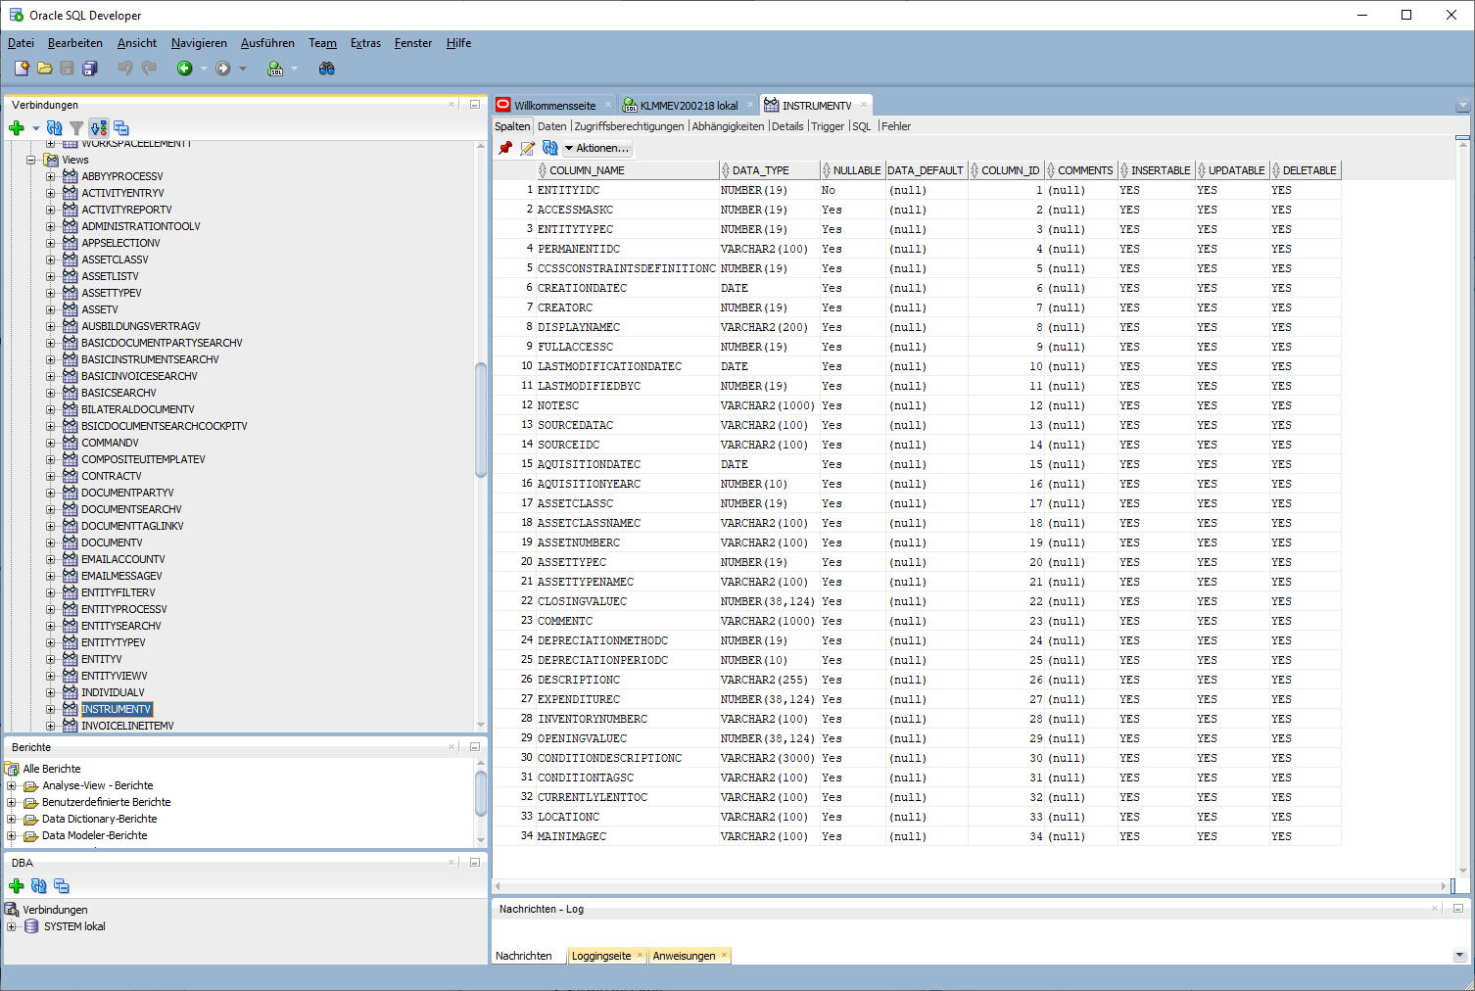The image size is (1475, 991).
Task: Collapse the Views tree node
Action: 31,160
